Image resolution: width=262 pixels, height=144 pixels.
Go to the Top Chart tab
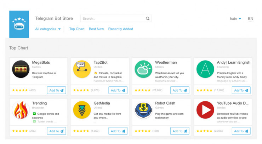[x=77, y=29]
